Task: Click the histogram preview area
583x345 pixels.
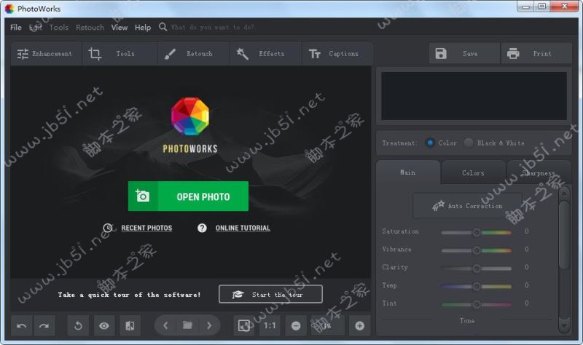Action: (474, 96)
